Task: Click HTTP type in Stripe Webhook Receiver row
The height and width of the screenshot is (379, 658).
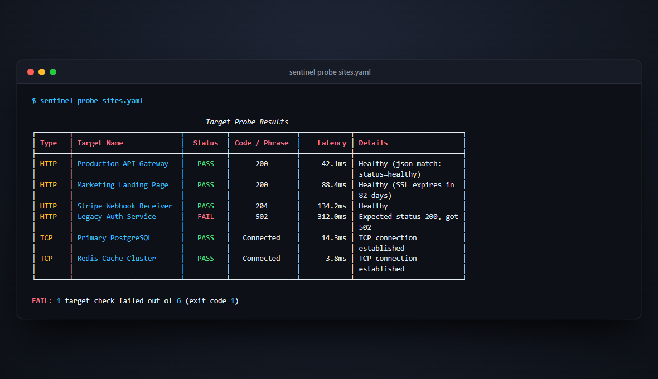Action: tap(49, 206)
